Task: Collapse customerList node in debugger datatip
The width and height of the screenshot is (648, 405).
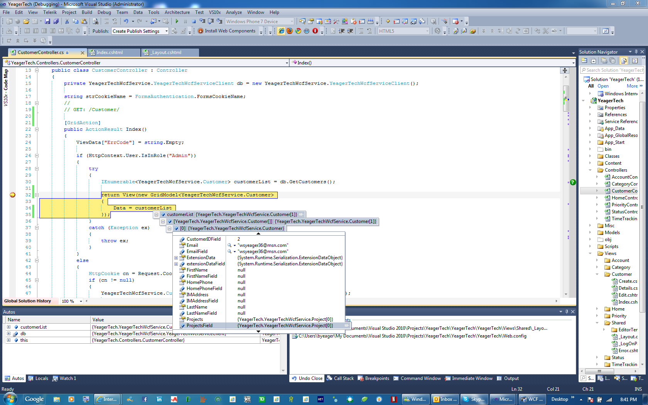Action: (156, 214)
